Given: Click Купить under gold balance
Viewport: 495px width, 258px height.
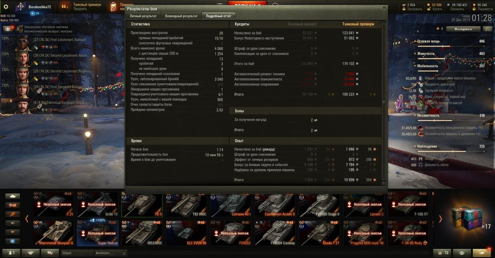Looking at the screenshot, I should point(437,9).
